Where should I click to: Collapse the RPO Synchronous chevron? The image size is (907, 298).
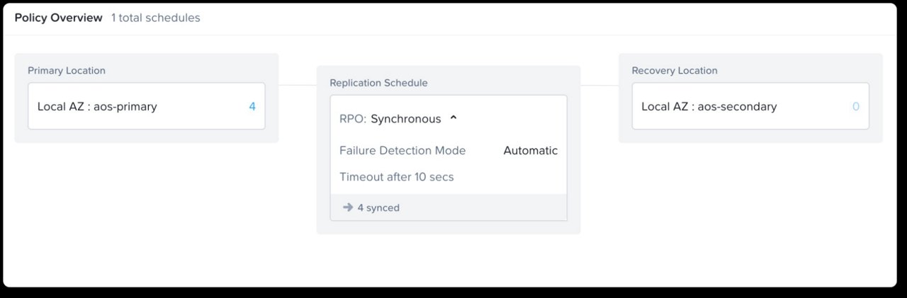click(453, 118)
